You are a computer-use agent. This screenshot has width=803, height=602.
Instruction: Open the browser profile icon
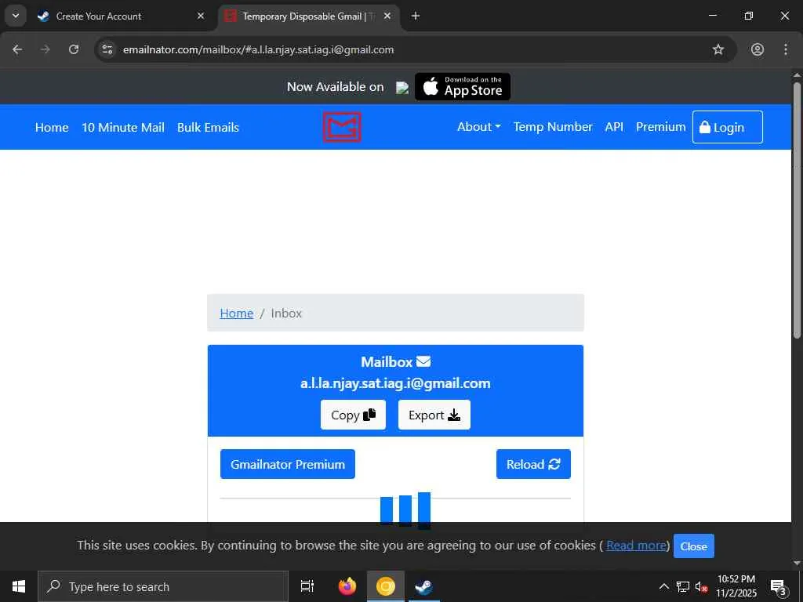click(x=758, y=49)
